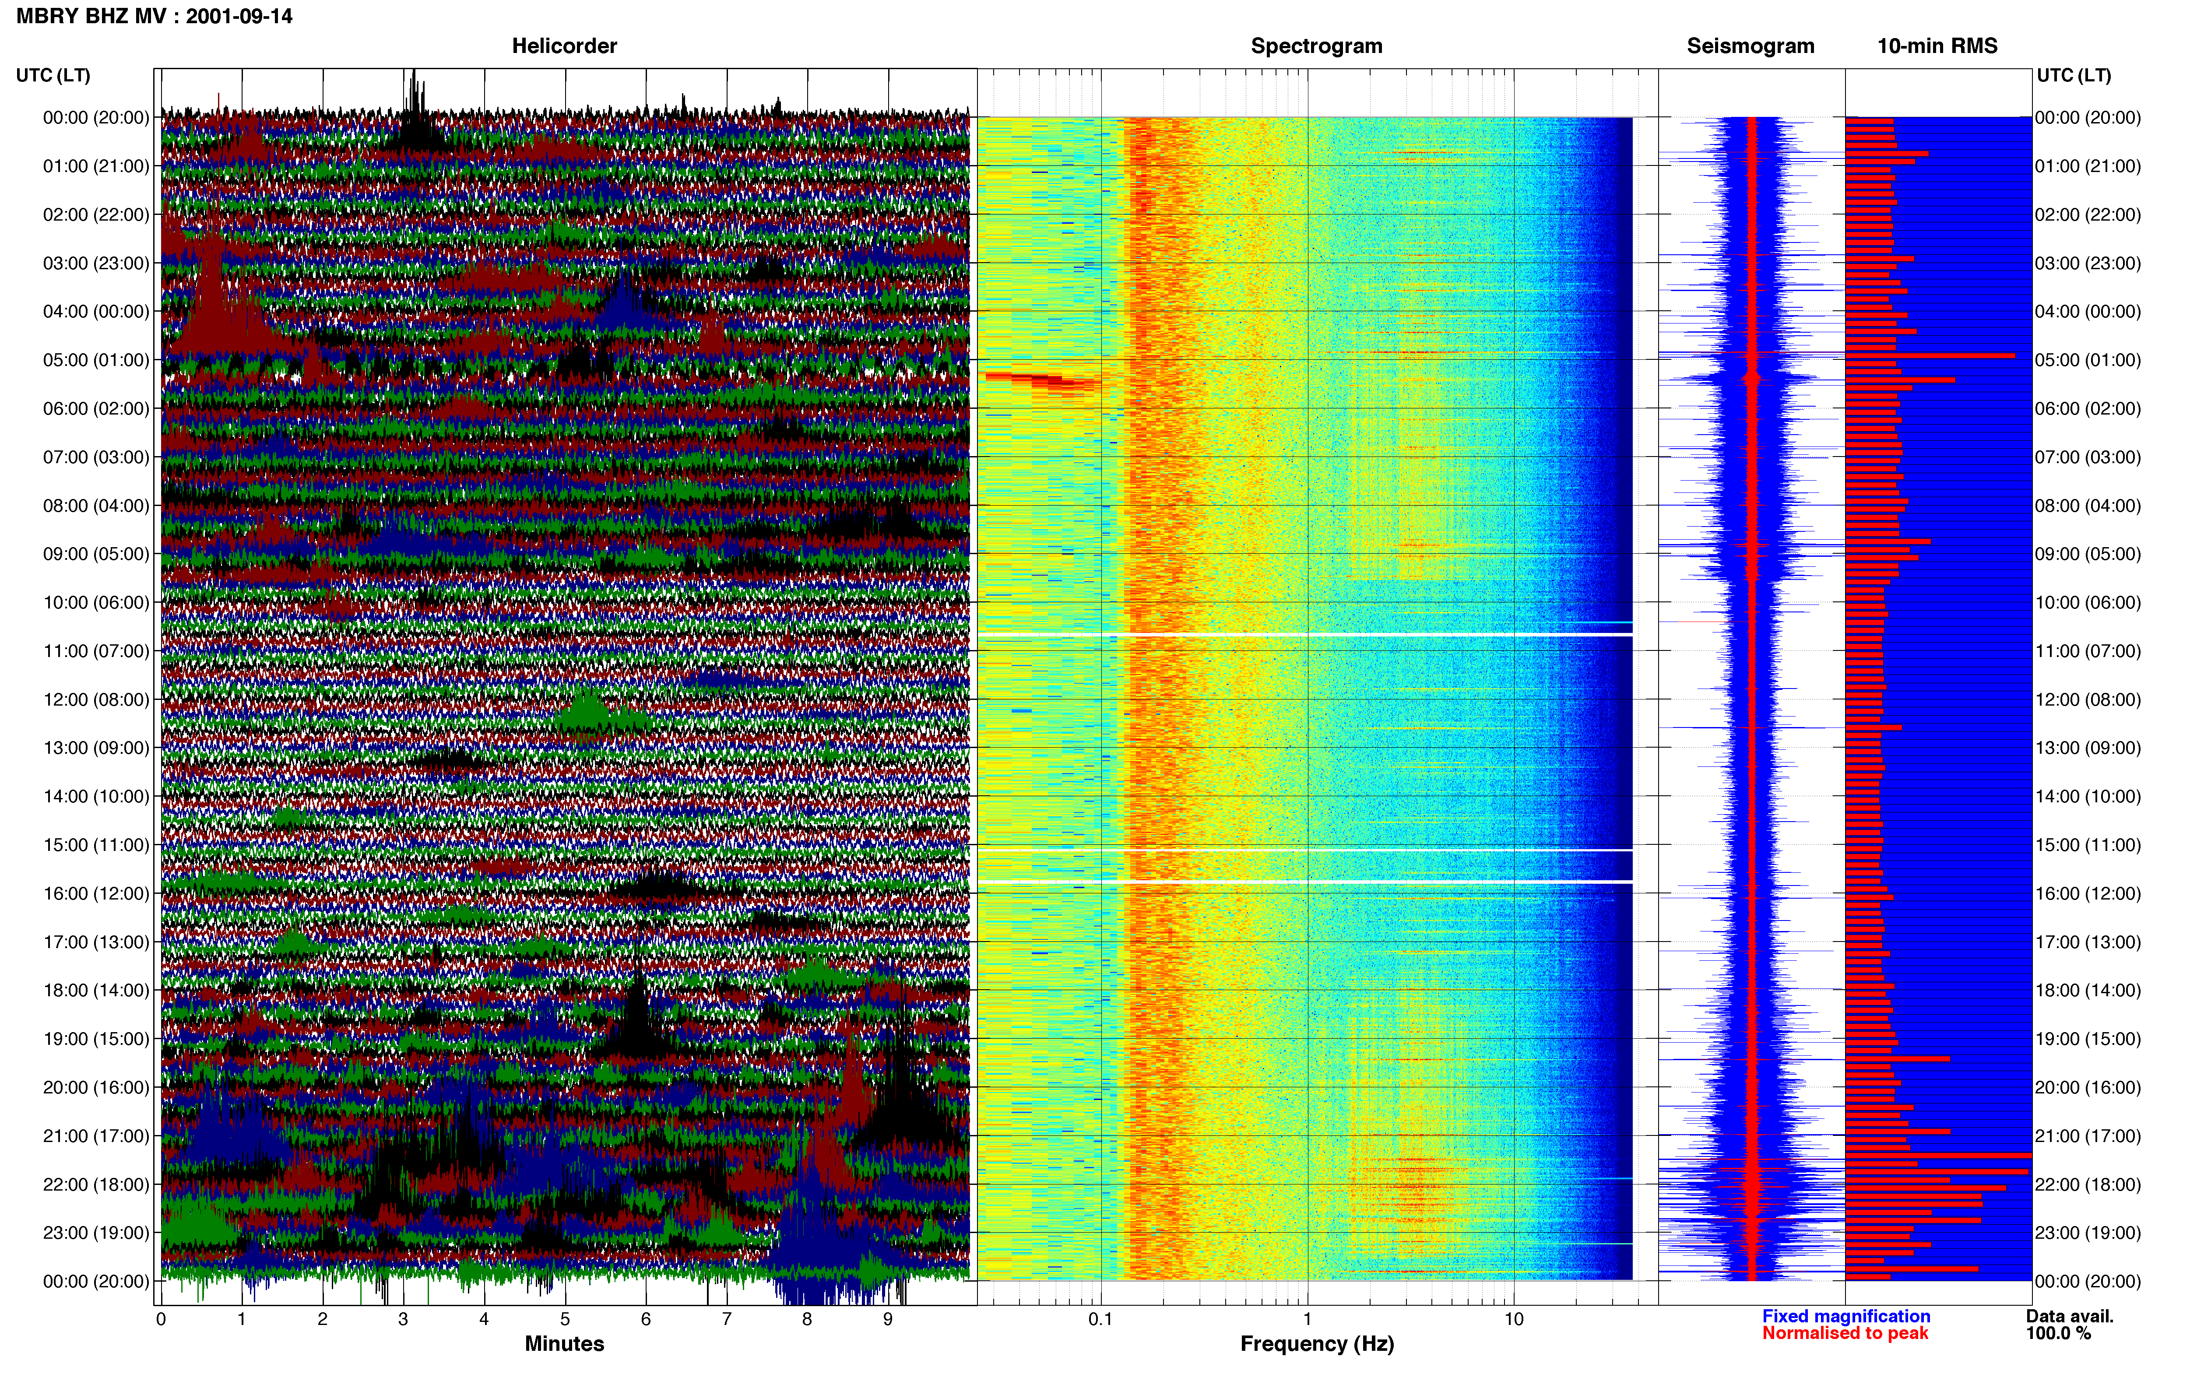The width and height of the screenshot is (2197, 1374).
Task: Select the Spectrogram panel heading
Action: [x=1317, y=46]
